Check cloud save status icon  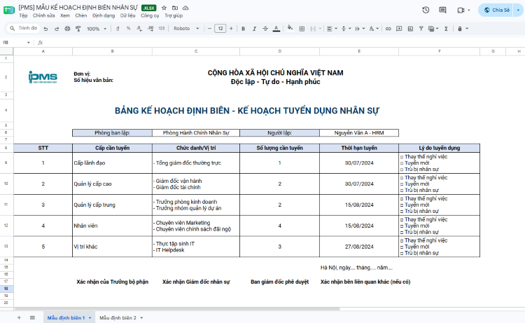[185, 8]
